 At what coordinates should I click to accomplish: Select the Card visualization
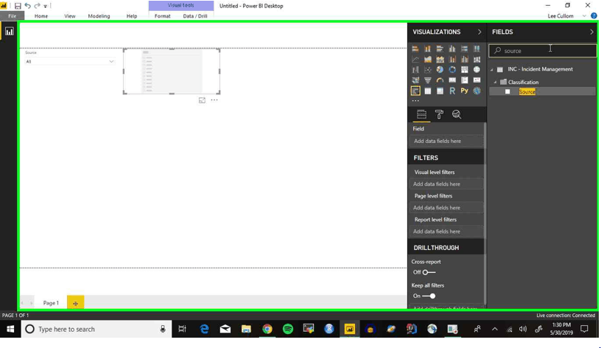click(452, 80)
